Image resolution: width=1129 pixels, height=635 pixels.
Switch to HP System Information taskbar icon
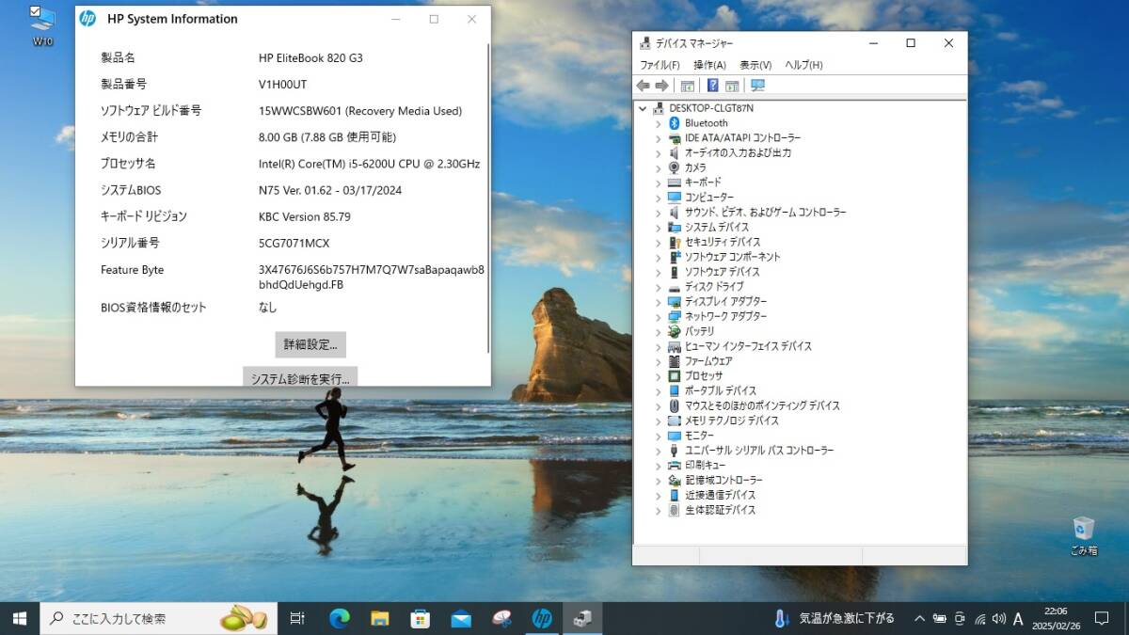pyautogui.click(x=542, y=618)
